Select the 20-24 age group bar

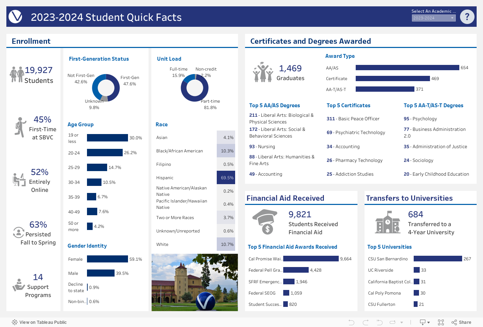[105, 153]
